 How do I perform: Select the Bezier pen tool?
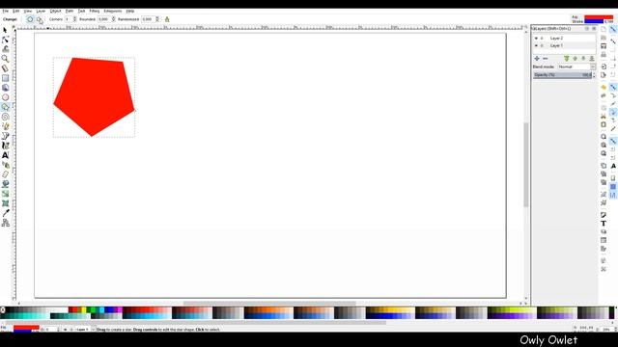click(x=5, y=136)
